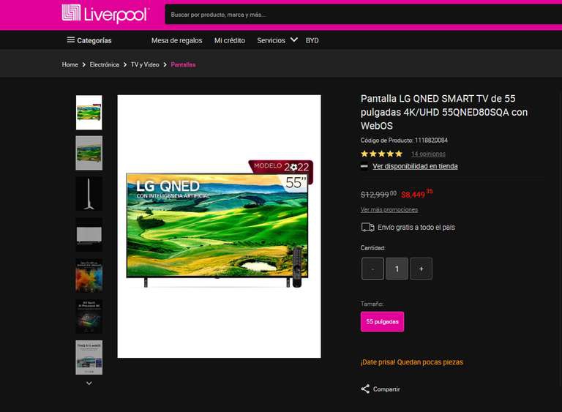Click Envío gratis a todo el país text
This screenshot has height=412, width=562.
[416, 228]
